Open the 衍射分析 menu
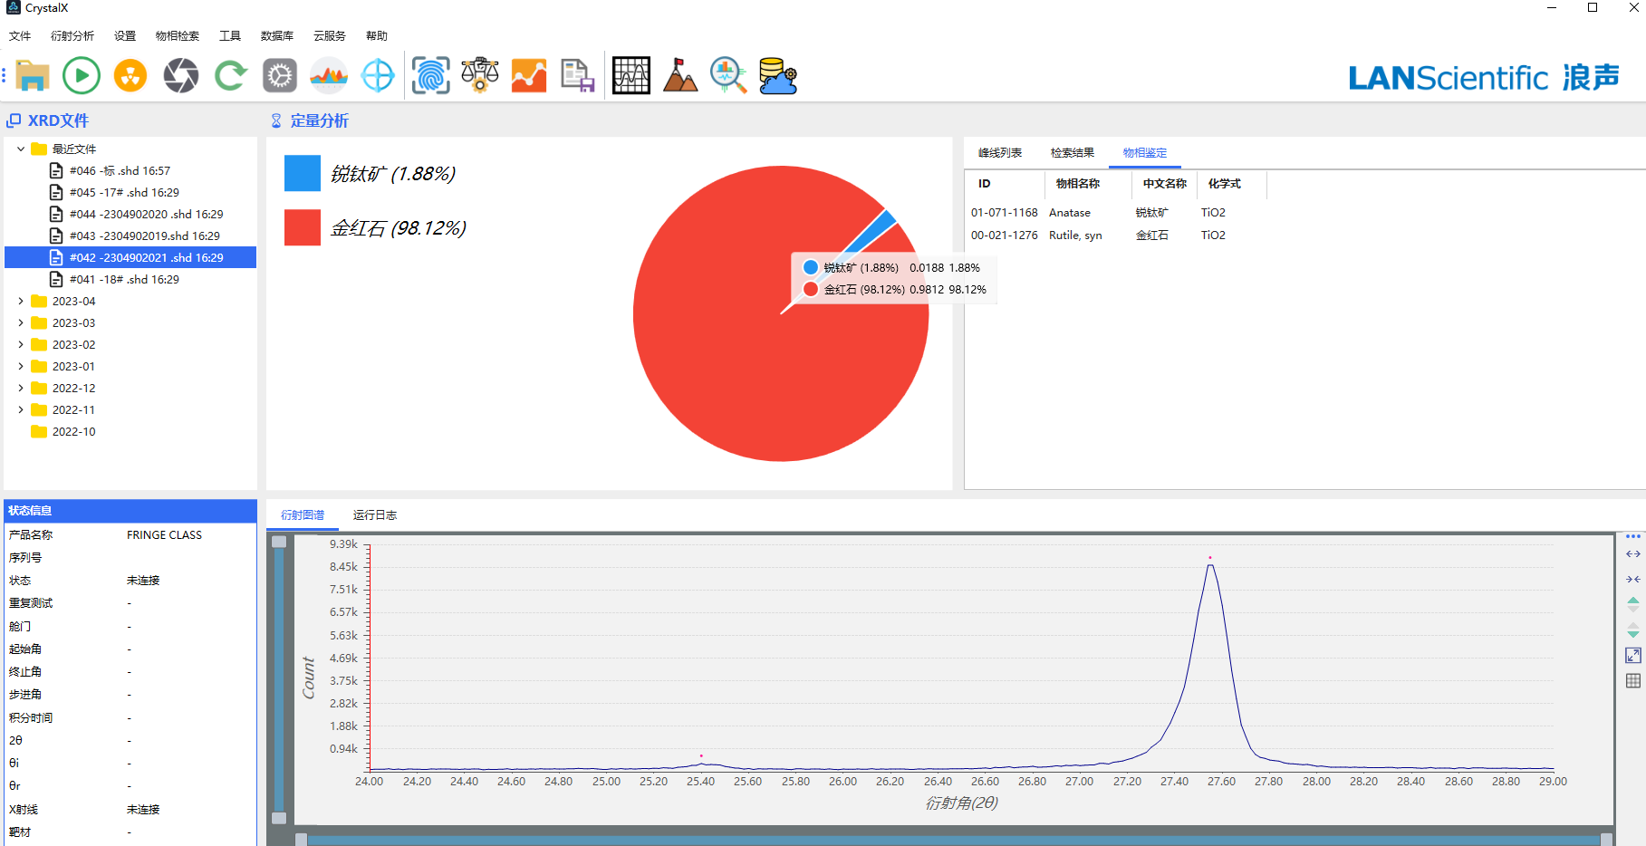The image size is (1646, 846). [x=72, y=36]
